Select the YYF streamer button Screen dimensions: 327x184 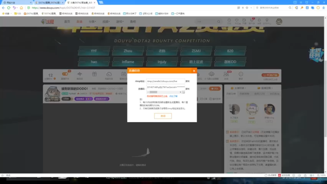coord(94,51)
